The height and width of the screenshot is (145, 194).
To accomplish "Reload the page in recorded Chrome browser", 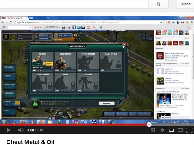I will click(x=11, y=22).
